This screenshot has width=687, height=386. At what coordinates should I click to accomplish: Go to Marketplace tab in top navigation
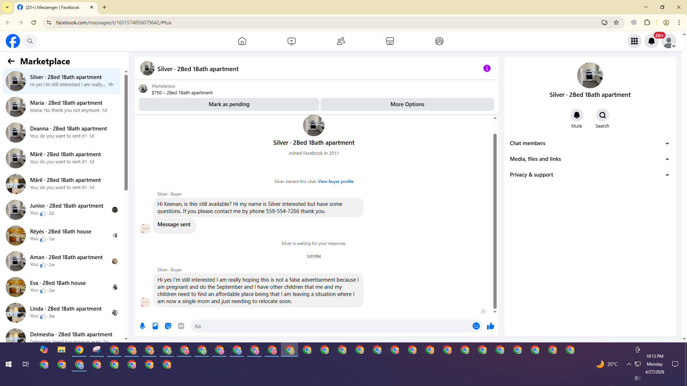click(390, 41)
